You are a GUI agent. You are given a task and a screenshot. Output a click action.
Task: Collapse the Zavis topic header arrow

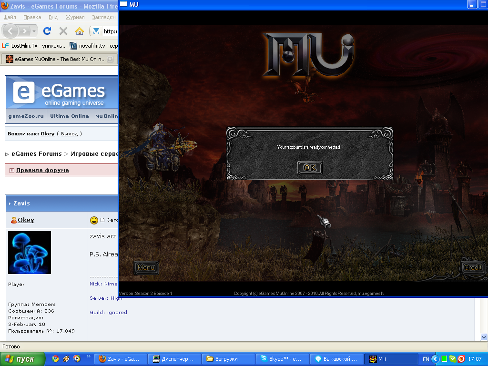click(x=10, y=203)
